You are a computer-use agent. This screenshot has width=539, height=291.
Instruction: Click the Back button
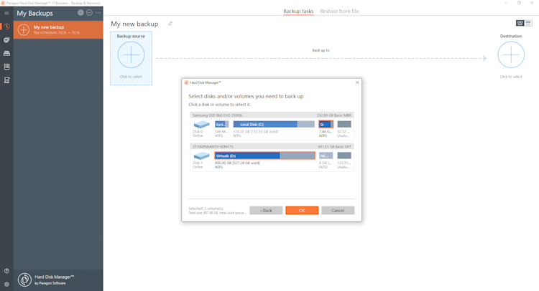click(266, 211)
